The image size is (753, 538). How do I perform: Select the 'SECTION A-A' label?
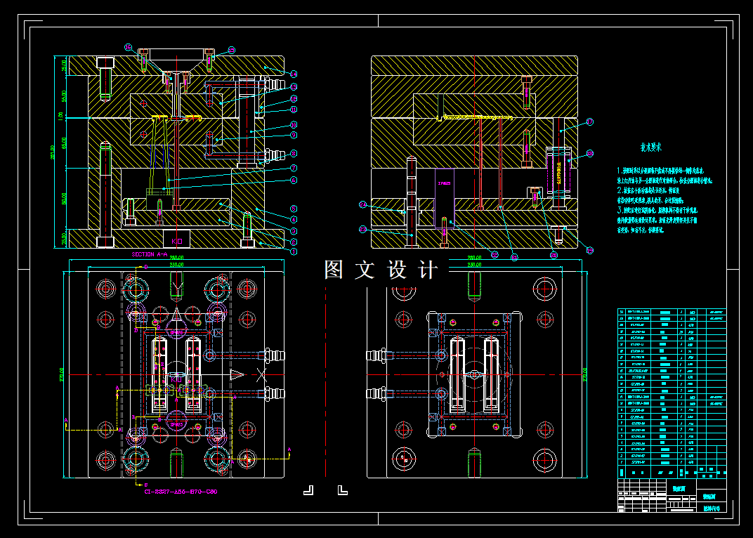click(150, 254)
